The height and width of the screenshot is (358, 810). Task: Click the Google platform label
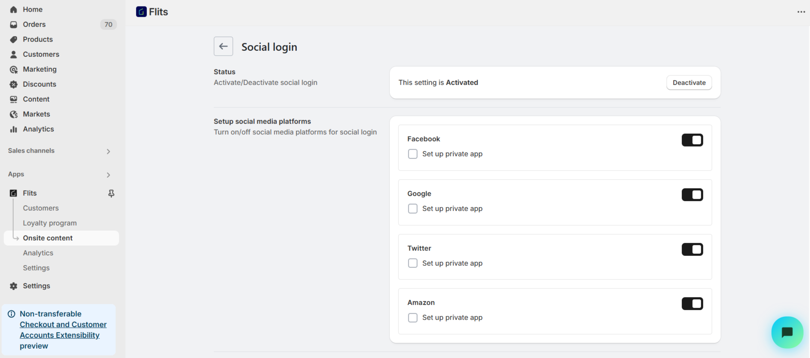pyautogui.click(x=419, y=194)
